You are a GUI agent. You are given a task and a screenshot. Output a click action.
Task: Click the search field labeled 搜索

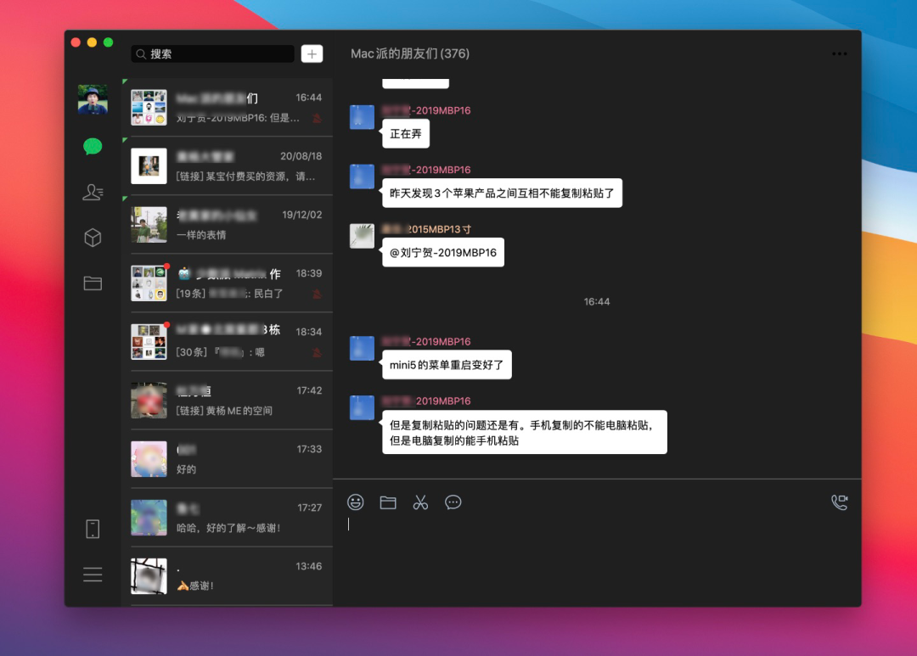(x=213, y=53)
